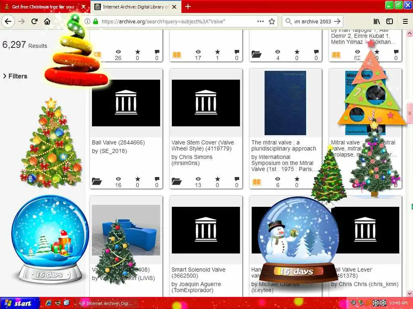413x309 pixels.
Task: View the green padlock connection details
Action: click(96, 21)
